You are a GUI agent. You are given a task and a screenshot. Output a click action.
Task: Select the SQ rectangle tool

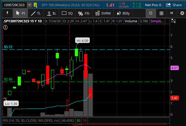67,13
